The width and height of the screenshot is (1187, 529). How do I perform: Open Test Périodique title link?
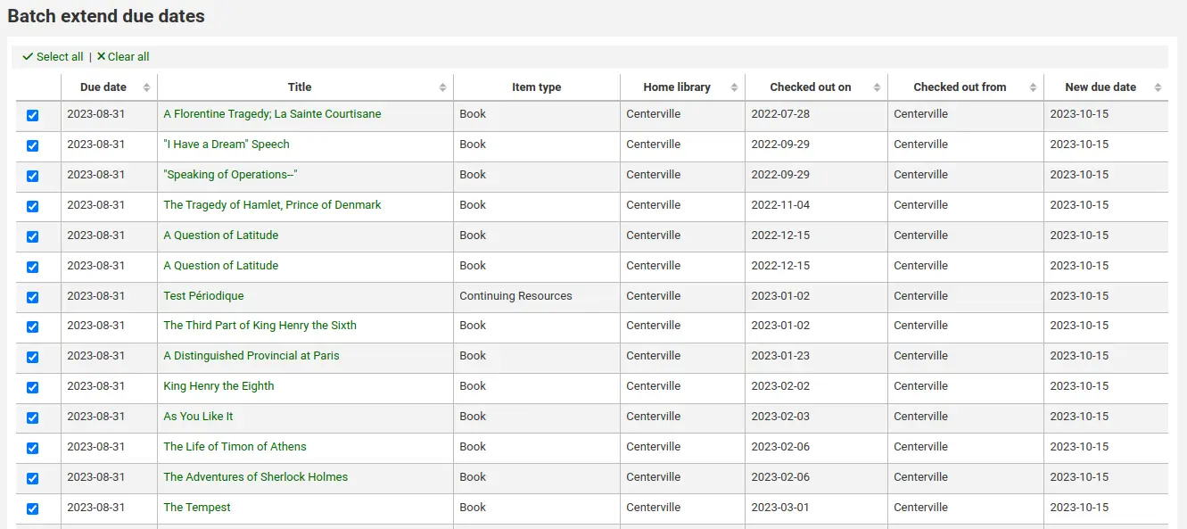coord(203,296)
